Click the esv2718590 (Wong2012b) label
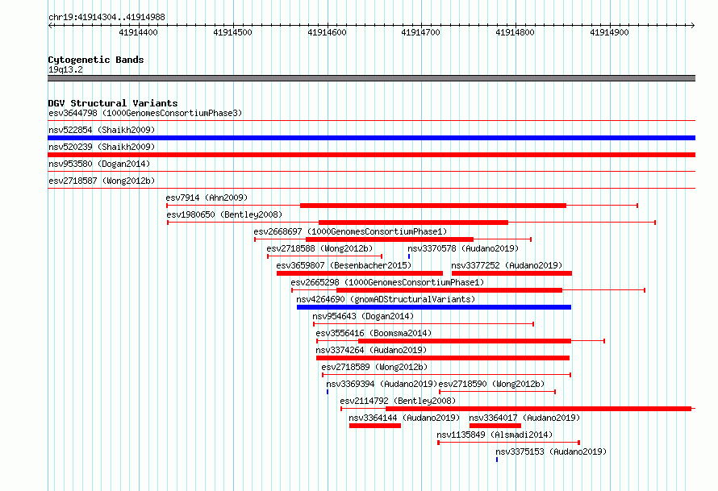 point(492,384)
